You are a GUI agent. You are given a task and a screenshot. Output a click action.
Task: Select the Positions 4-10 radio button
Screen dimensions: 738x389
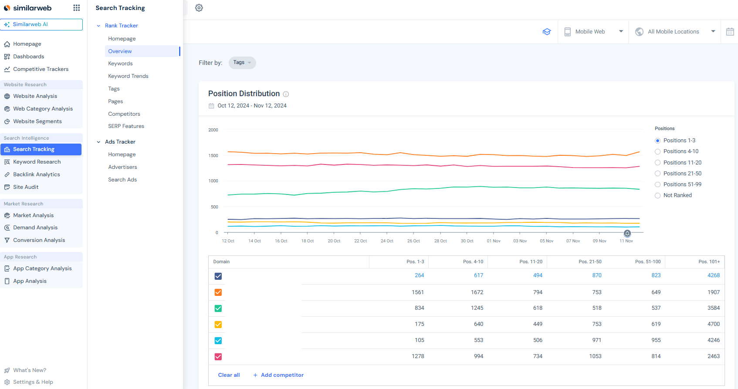[x=657, y=151]
